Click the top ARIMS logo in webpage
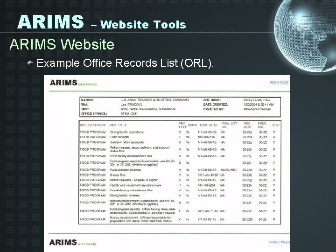The height and width of the screenshot is (252, 336). point(63,83)
